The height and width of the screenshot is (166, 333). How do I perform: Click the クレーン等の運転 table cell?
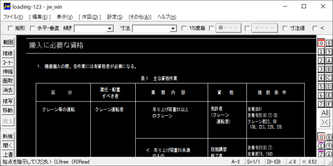[59, 110]
